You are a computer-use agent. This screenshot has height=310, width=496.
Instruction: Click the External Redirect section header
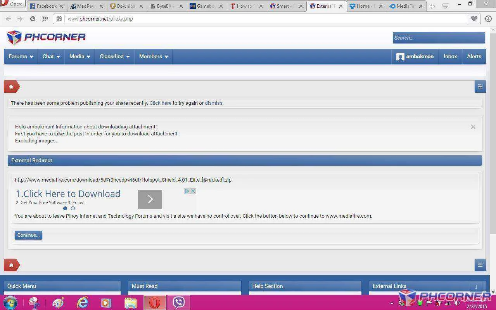tap(245, 161)
